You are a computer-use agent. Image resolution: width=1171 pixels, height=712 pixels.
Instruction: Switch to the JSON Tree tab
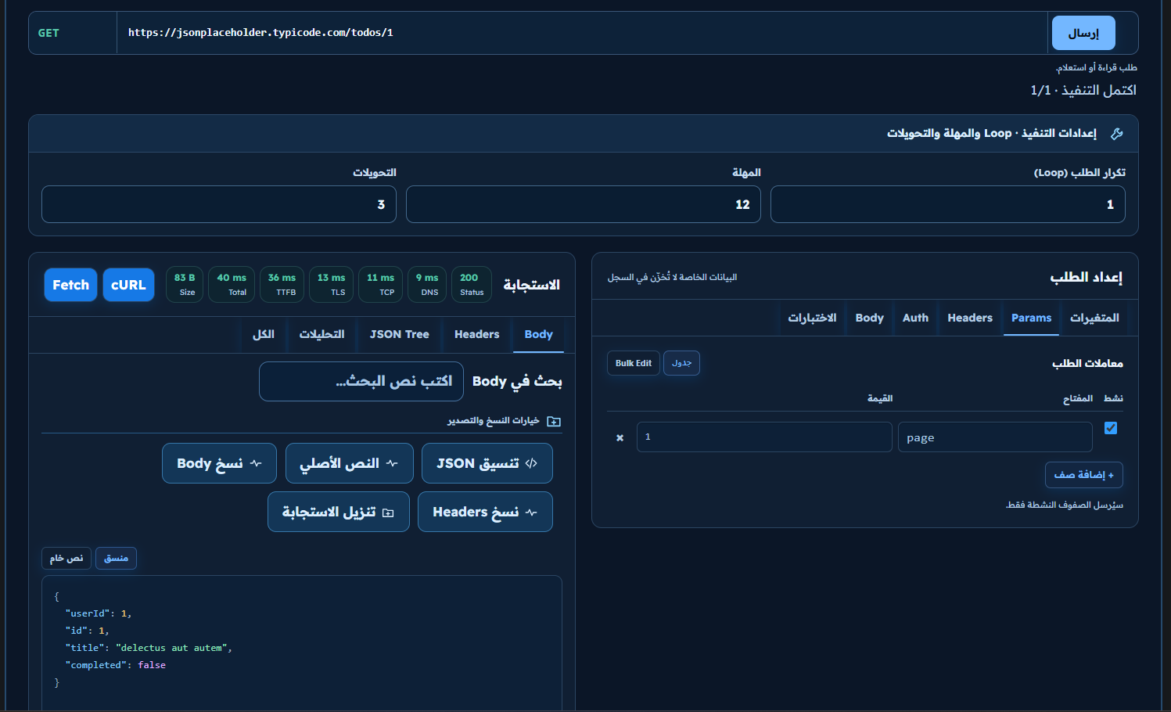(400, 335)
